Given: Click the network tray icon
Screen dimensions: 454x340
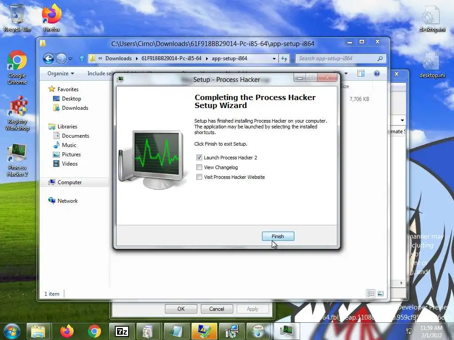Looking at the screenshot, I should coord(409,331).
